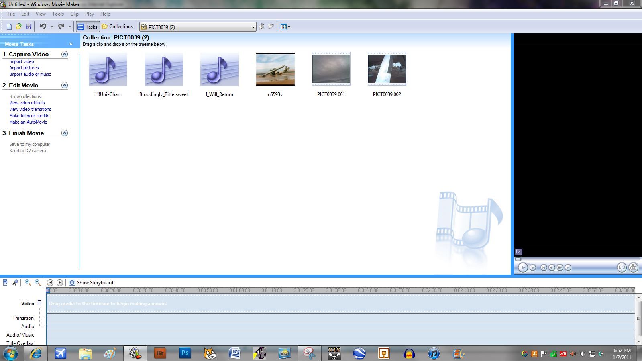642x361 pixels.
Task: Zoom in on the timeline
Action: tap(28, 283)
